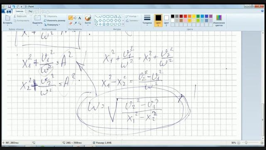Switch to the Главная ribbon tab
Viewport: 266px width, 150px height.
click(19, 11)
